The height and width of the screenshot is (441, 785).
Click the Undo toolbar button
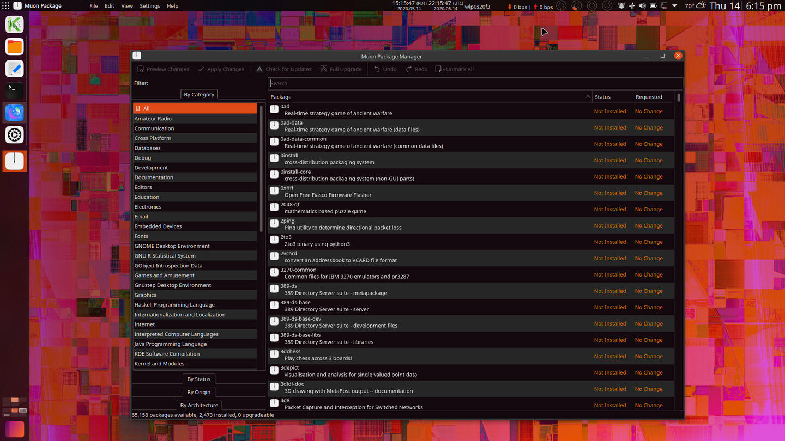385,69
